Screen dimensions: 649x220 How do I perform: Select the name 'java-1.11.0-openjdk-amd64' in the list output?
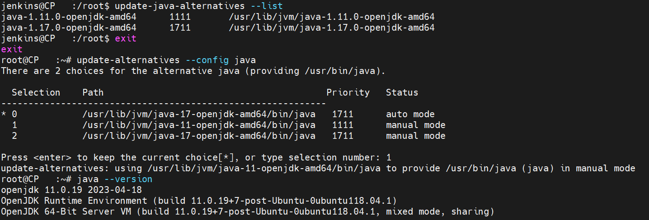pyautogui.click(x=69, y=17)
